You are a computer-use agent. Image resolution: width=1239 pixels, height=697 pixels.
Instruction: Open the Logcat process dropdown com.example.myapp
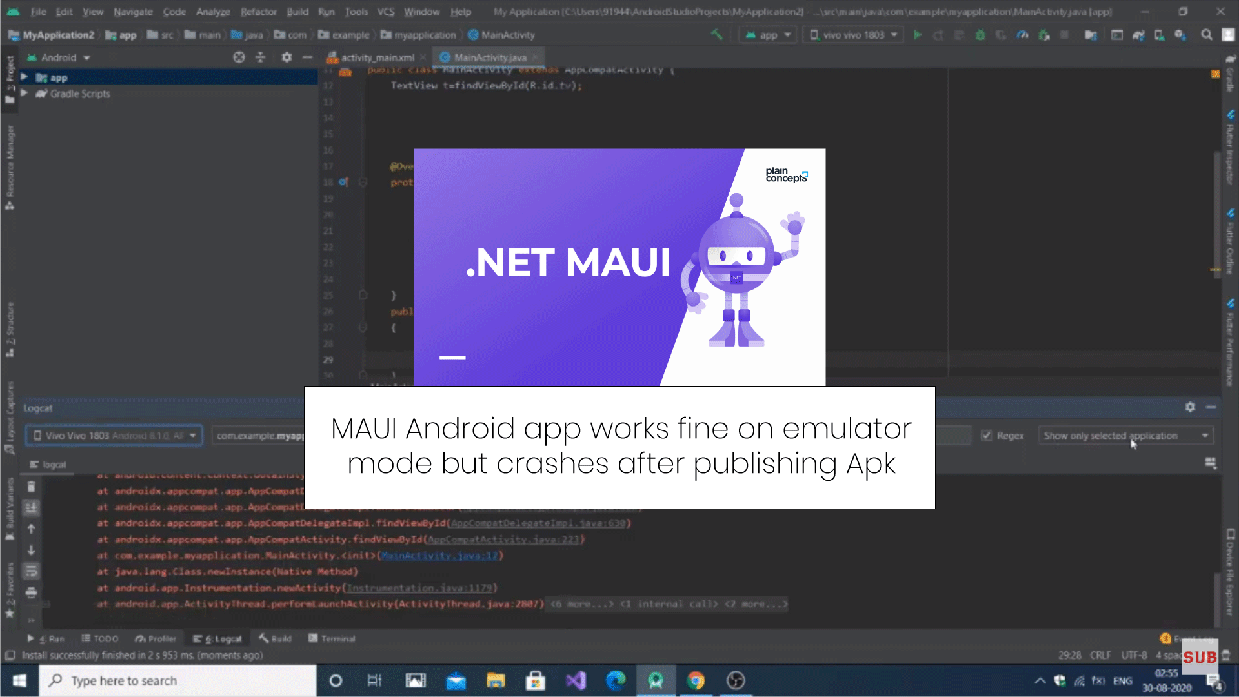(258, 436)
